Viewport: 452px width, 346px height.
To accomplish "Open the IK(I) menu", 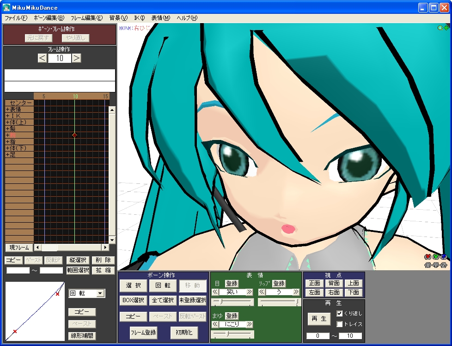I will click(x=140, y=18).
